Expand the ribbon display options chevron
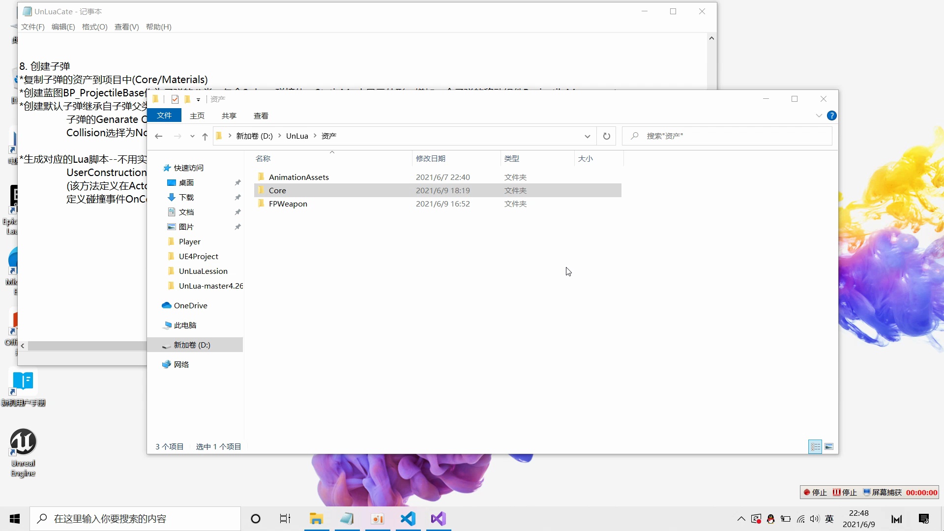Viewport: 944px width, 531px height. point(818,116)
